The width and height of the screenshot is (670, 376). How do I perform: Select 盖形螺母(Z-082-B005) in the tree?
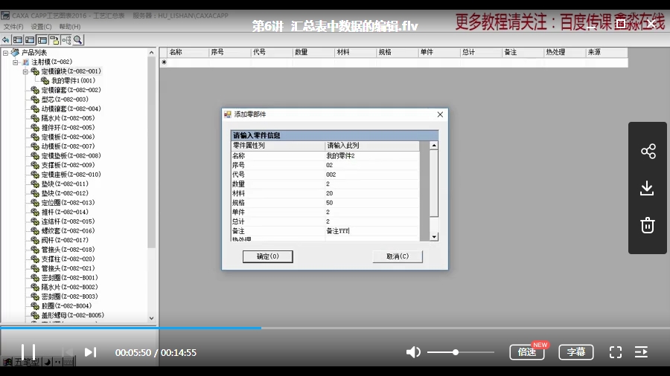pos(73,315)
